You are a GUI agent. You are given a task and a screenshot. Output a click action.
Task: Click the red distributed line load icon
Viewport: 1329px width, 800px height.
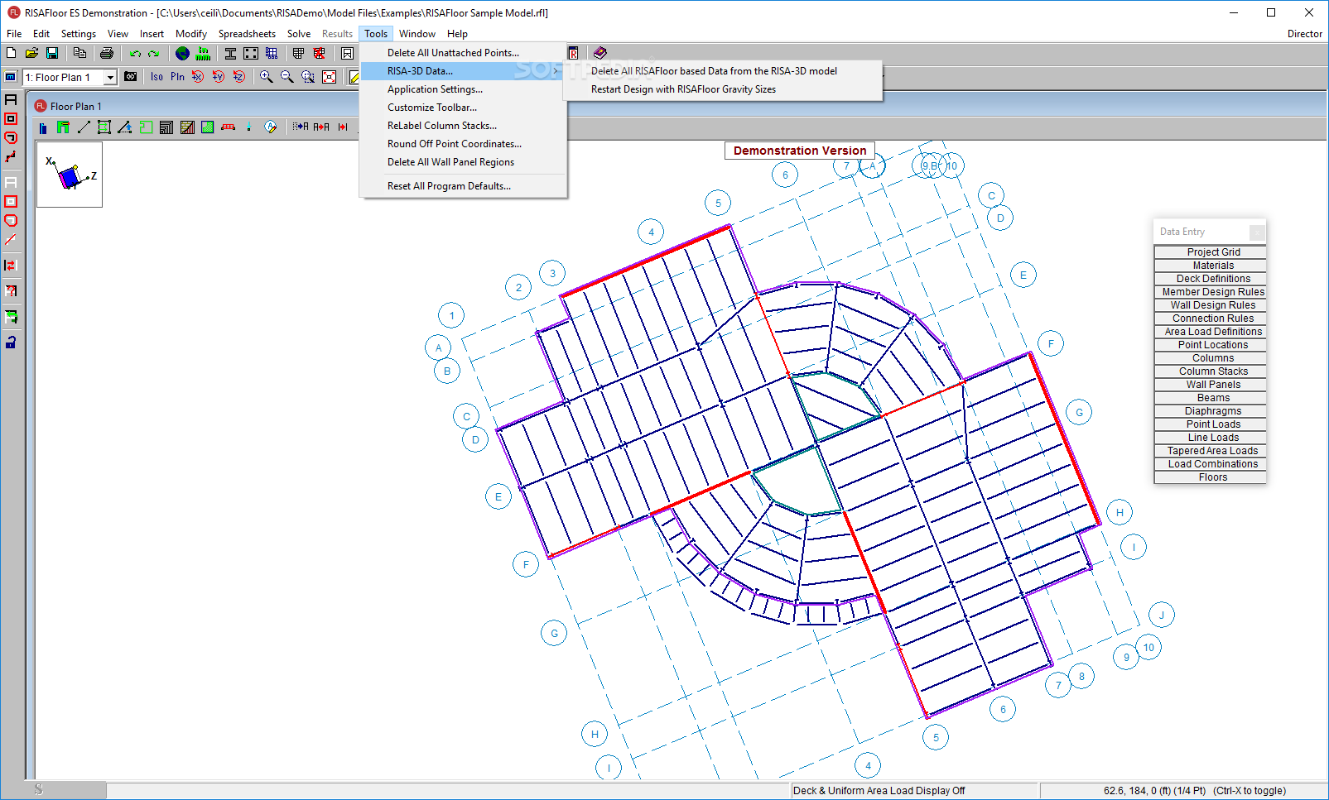pos(229,127)
